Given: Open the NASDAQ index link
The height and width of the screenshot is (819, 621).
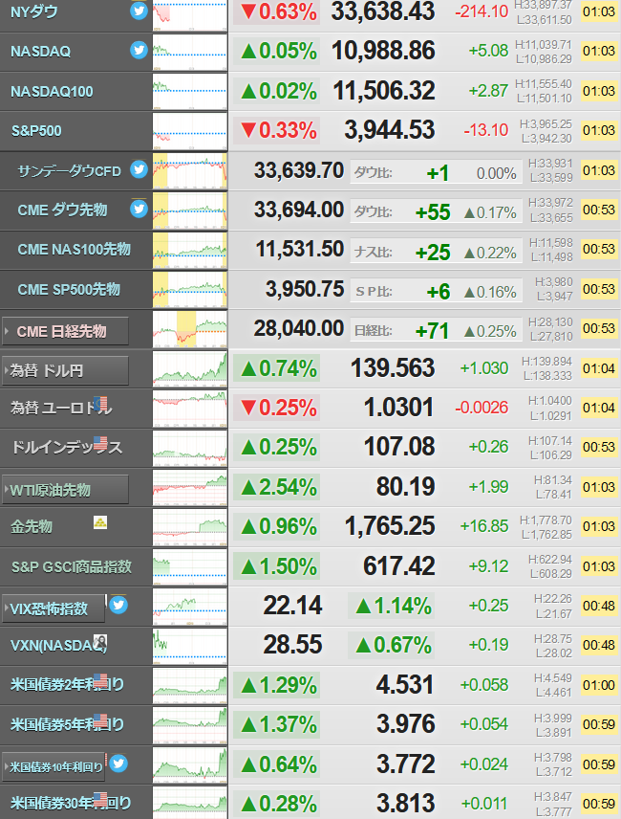Looking at the screenshot, I should [41, 52].
